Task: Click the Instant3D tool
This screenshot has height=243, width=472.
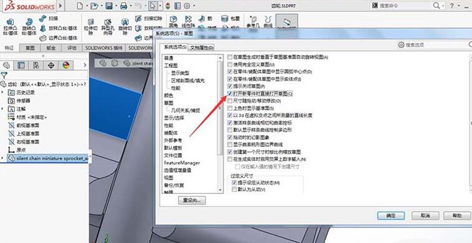Action: pyautogui.click(x=287, y=22)
